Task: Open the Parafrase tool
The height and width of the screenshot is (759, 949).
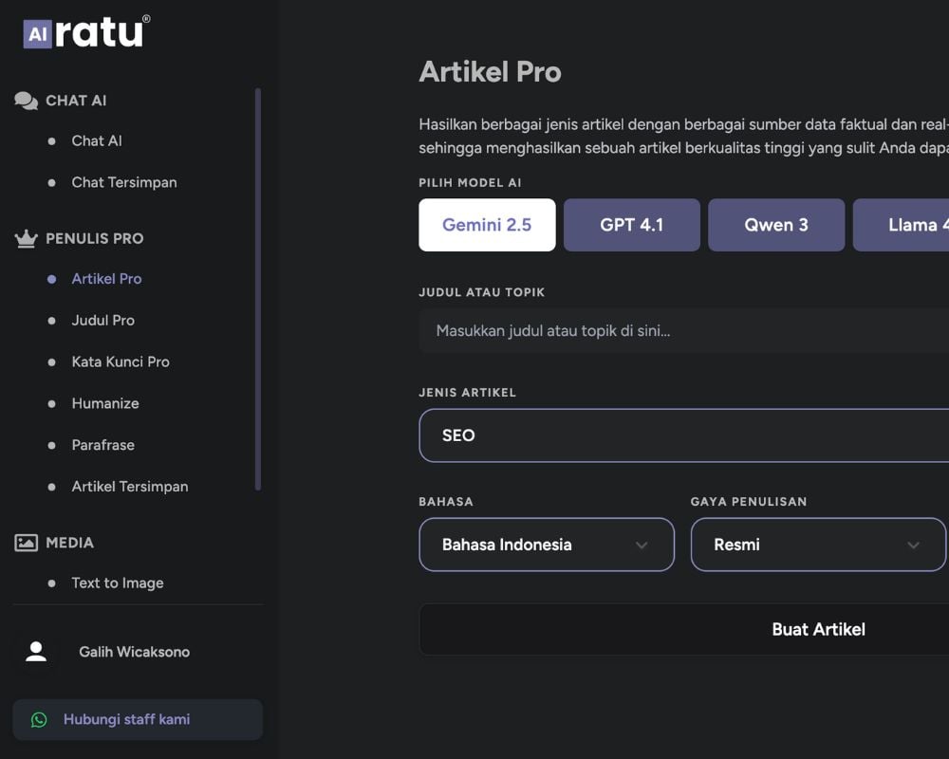Action: (x=102, y=445)
